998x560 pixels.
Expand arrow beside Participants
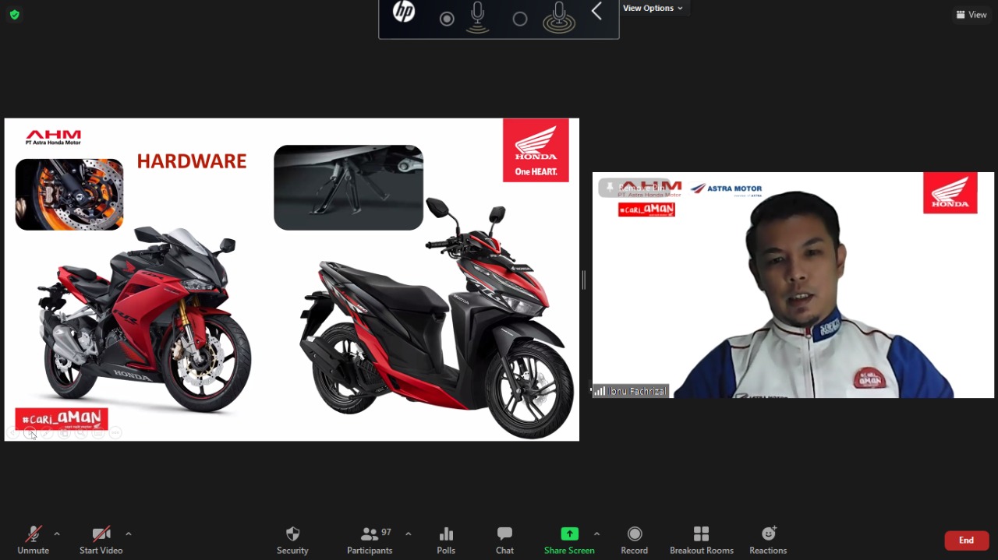(408, 534)
